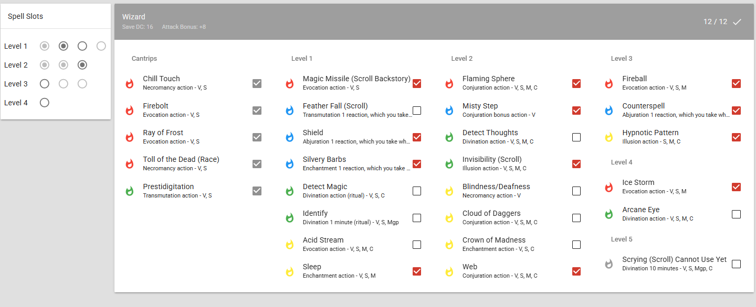This screenshot has width=756, height=307.
Task: Check the Feather Fall (Scroll) checkbox
Action: (417, 111)
